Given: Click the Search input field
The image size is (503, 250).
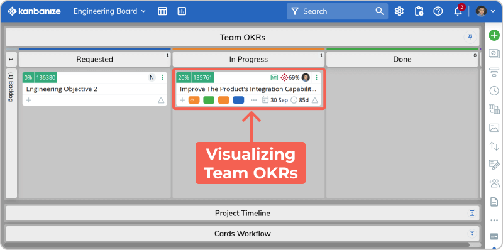Looking at the screenshot, I should pyautogui.click(x=337, y=11).
